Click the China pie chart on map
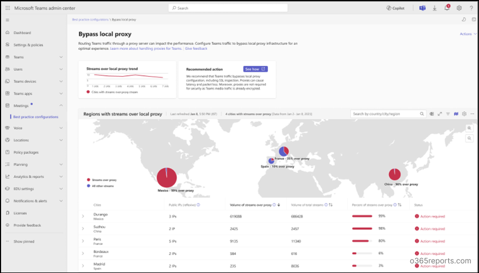The height and width of the screenshot is (273, 479). (395, 175)
